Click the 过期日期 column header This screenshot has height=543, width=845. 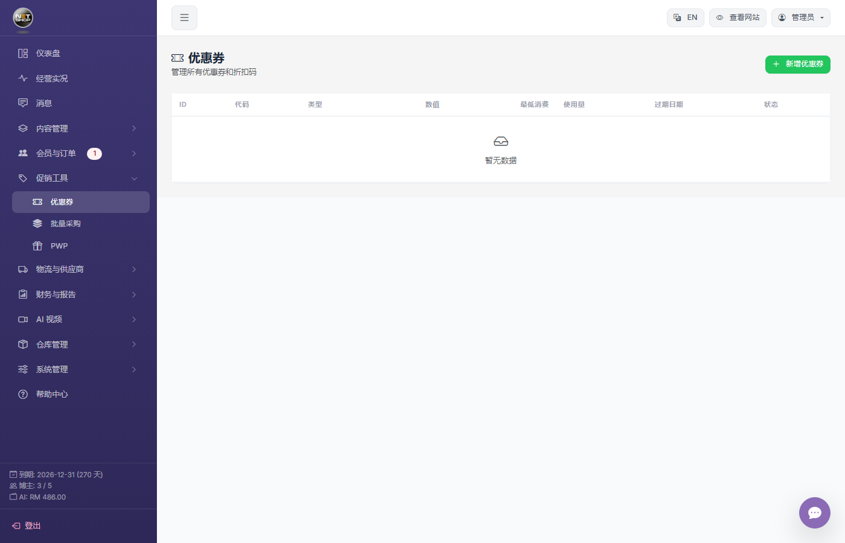pyautogui.click(x=669, y=104)
